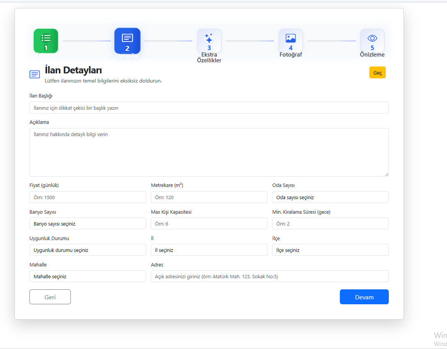Click the Metrekare (m²) input field
This screenshot has width=447, height=349.
(209, 197)
